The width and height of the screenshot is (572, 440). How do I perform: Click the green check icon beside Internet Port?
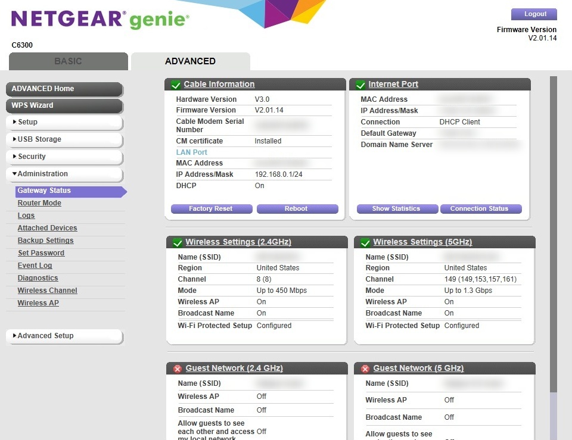tap(360, 85)
